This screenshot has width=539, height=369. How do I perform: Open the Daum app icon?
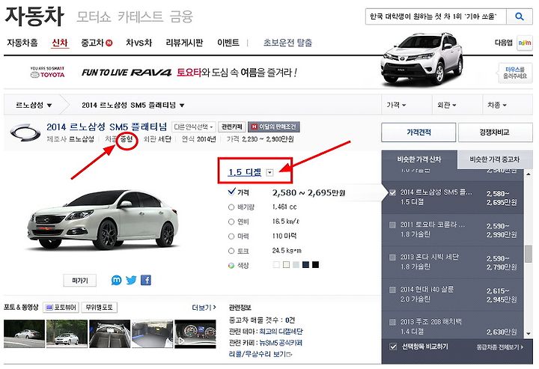525,43
